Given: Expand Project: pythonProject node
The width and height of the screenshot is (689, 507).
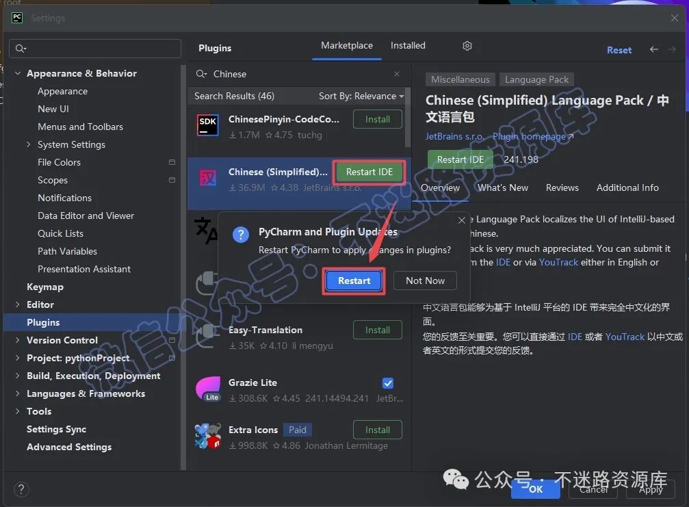Looking at the screenshot, I should (18, 358).
